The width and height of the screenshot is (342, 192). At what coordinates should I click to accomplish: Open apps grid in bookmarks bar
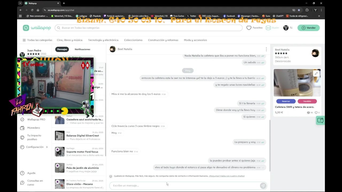click(x=20, y=16)
